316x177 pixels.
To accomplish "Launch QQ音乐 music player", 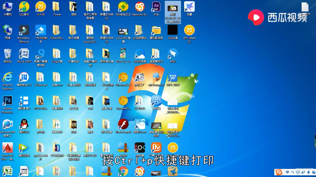I will [x=24, y=8].
